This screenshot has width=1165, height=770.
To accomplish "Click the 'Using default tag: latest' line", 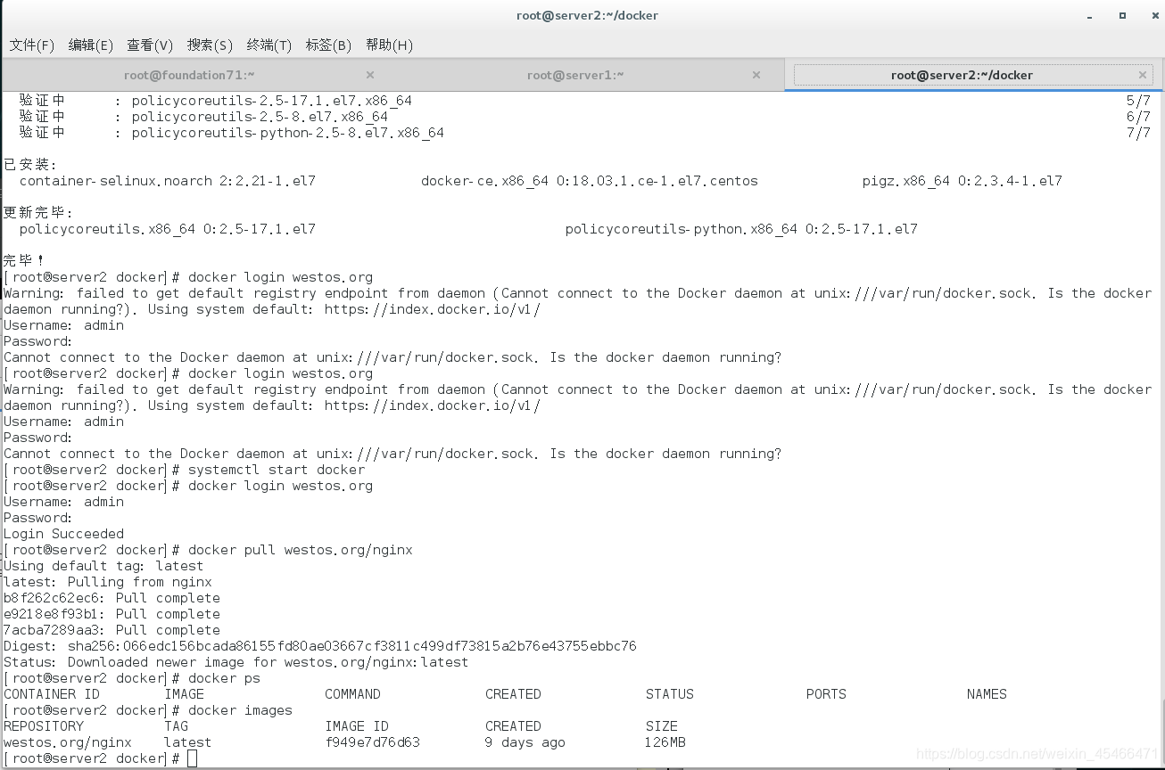I will (x=103, y=566).
